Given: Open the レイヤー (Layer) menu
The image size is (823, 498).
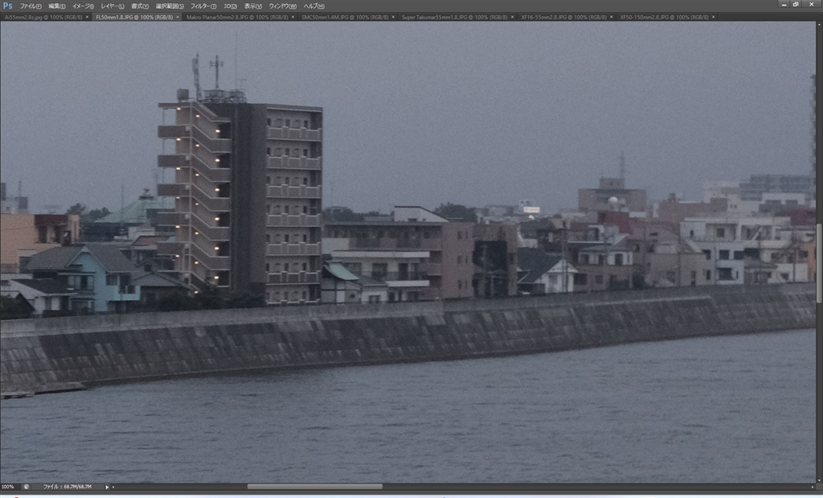Looking at the screenshot, I should 113,6.
